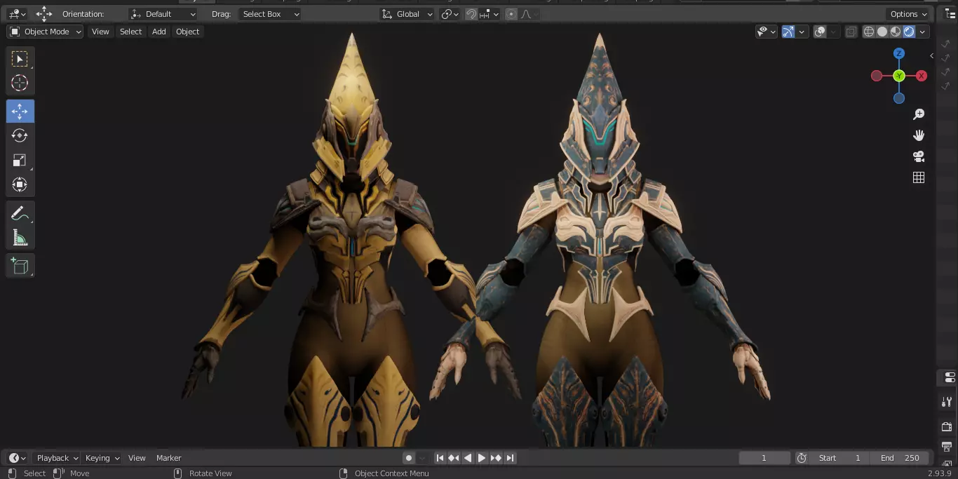Select the Measure tool
This screenshot has height=479, width=958.
[20, 238]
